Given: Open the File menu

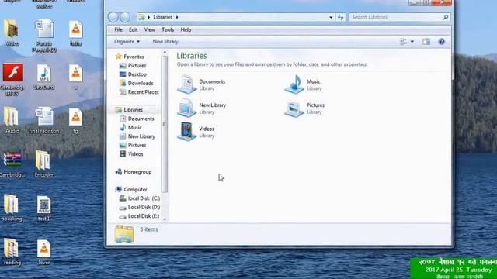Looking at the screenshot, I should pyautogui.click(x=119, y=29).
